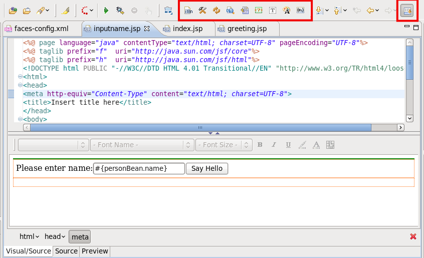The width and height of the screenshot is (424, 258).
Task: Click the i18n externalize strings icon
Action: pos(188,10)
